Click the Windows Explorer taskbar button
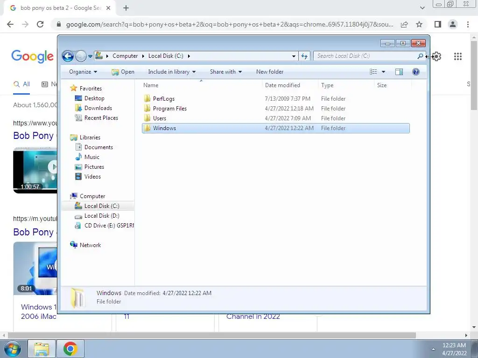 point(42,349)
